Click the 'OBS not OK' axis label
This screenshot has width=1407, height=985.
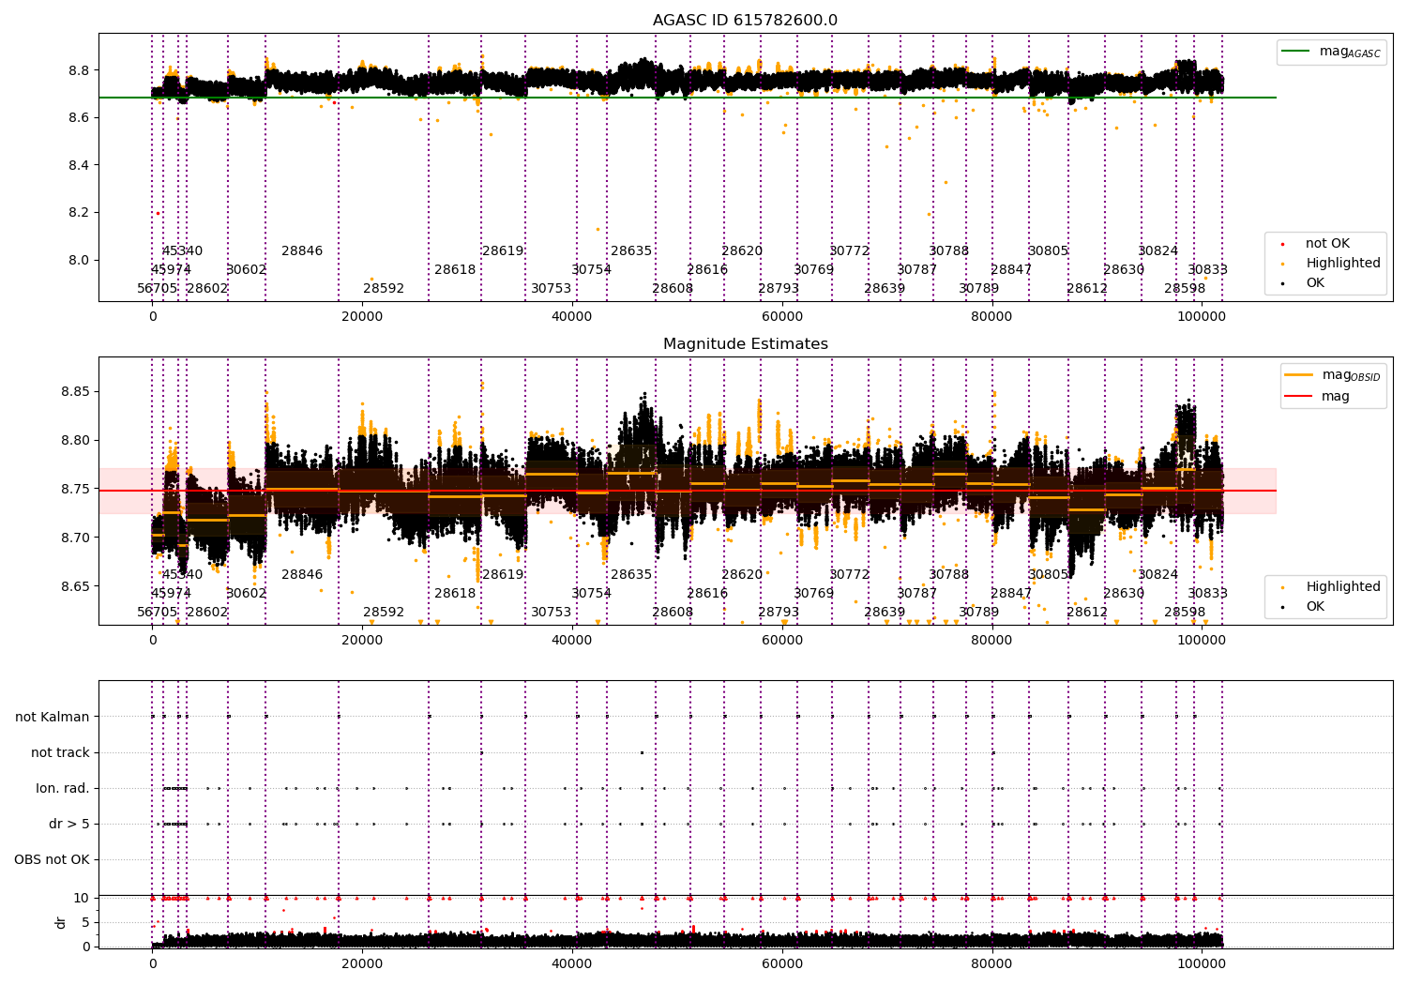pyautogui.click(x=53, y=860)
